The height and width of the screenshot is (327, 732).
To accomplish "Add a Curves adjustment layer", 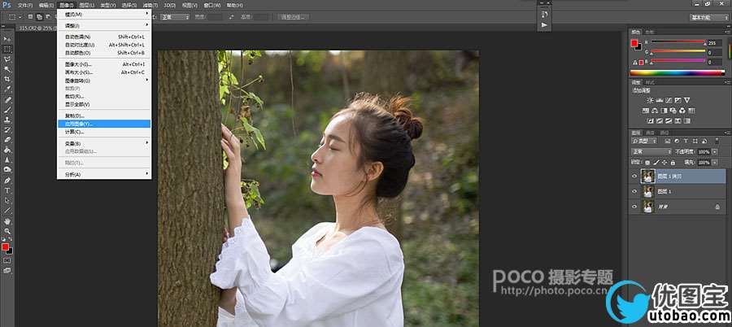I will 669,100.
